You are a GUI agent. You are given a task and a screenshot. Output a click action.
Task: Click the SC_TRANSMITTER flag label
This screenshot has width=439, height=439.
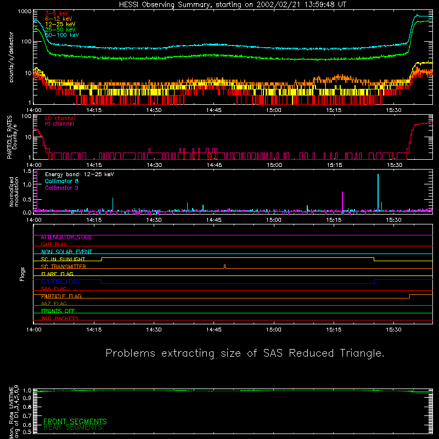pos(63,267)
